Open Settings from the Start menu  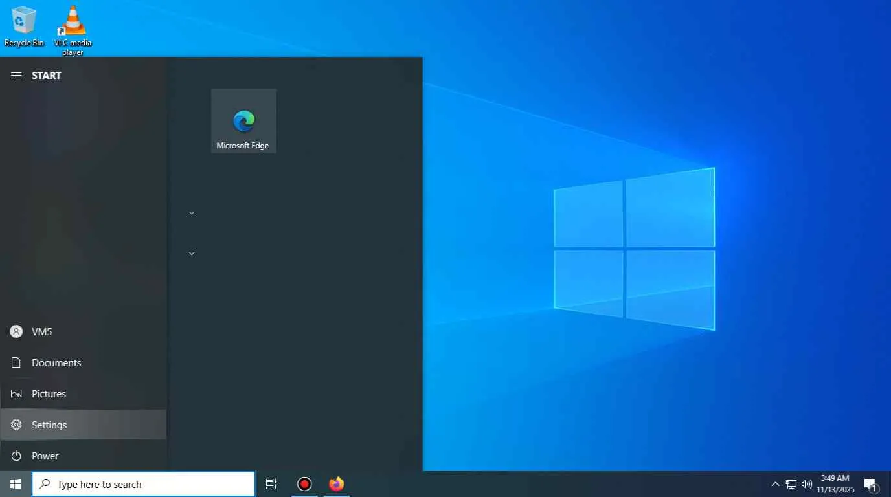pos(84,425)
